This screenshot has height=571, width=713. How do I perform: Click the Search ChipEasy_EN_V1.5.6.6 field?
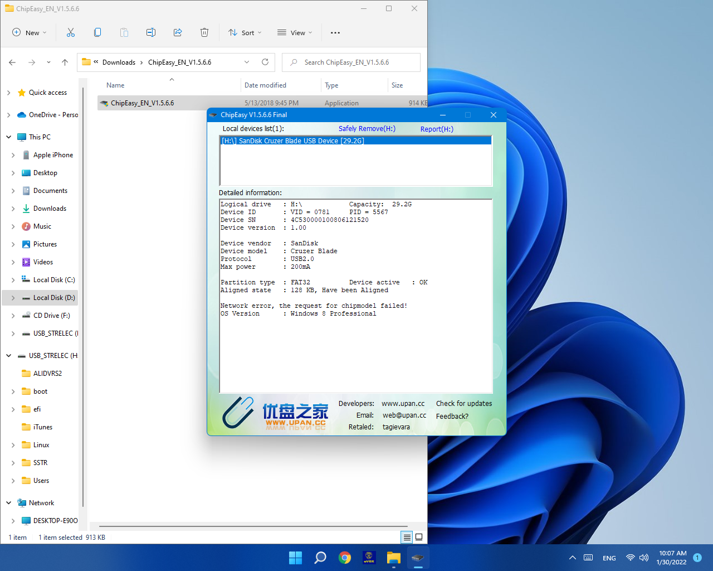pyautogui.click(x=351, y=62)
